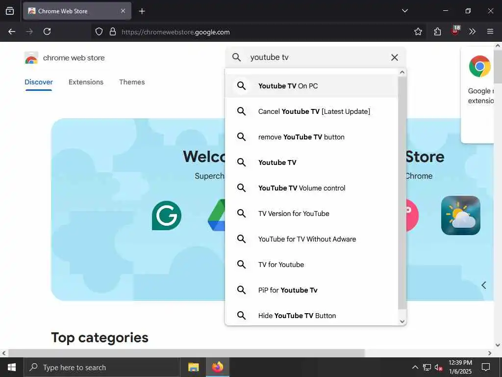Open the notification center icon
502x377 pixels.
coord(486,367)
